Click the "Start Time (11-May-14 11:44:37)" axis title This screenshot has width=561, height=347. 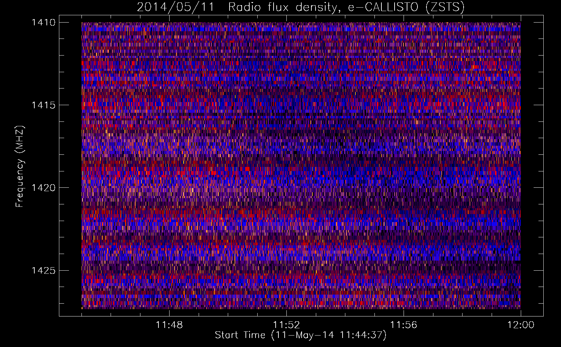pyautogui.click(x=301, y=335)
